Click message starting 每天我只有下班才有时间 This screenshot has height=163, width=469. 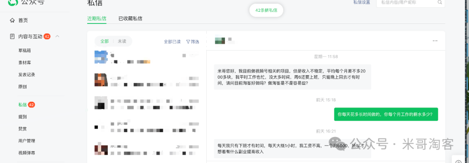tap(293, 149)
